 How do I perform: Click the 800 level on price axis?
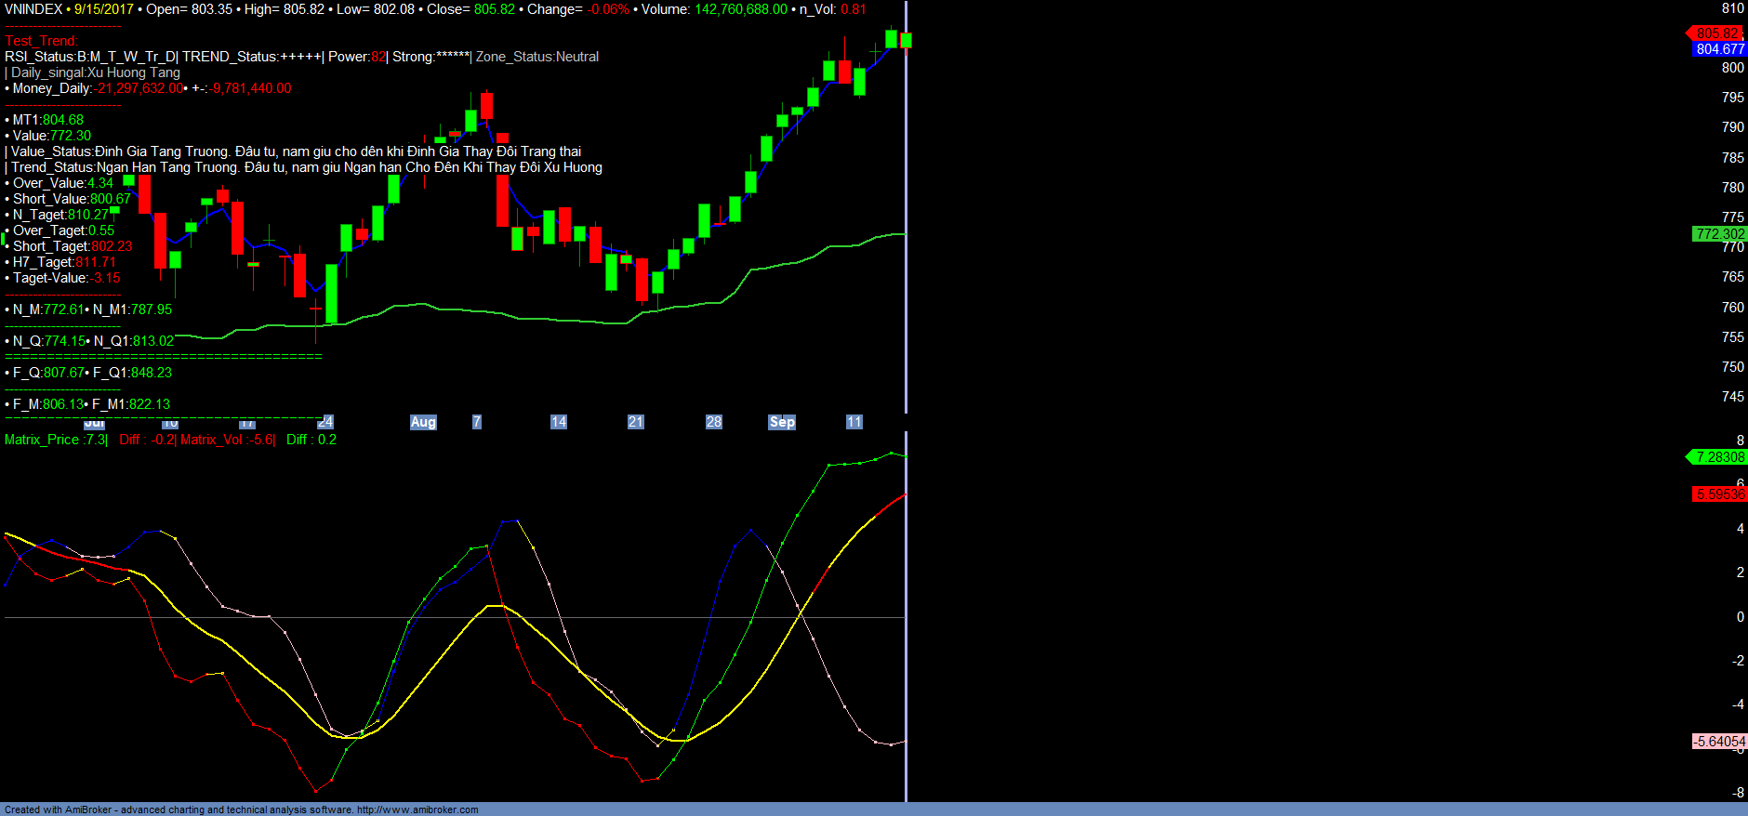click(1732, 68)
